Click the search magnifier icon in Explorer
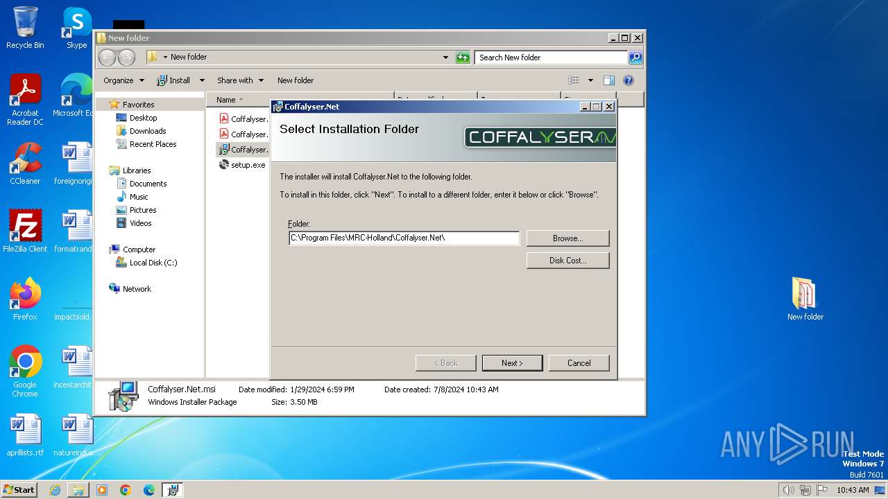 (x=635, y=58)
